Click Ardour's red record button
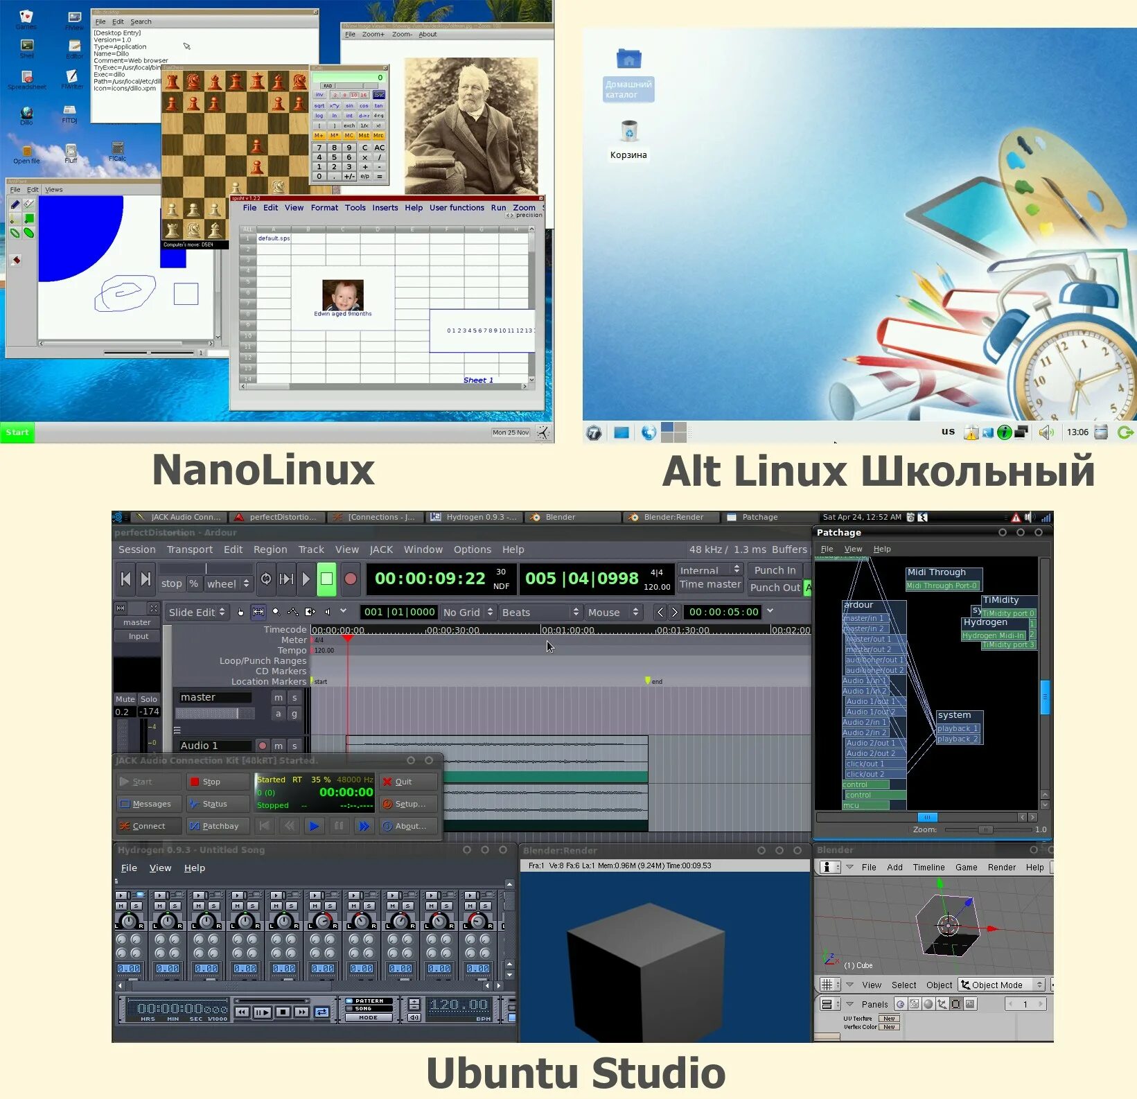This screenshot has height=1099, width=1137. click(x=351, y=579)
